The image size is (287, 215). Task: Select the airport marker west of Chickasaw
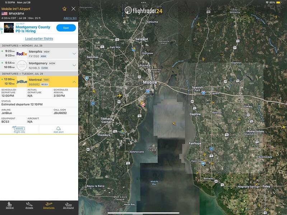(134, 49)
